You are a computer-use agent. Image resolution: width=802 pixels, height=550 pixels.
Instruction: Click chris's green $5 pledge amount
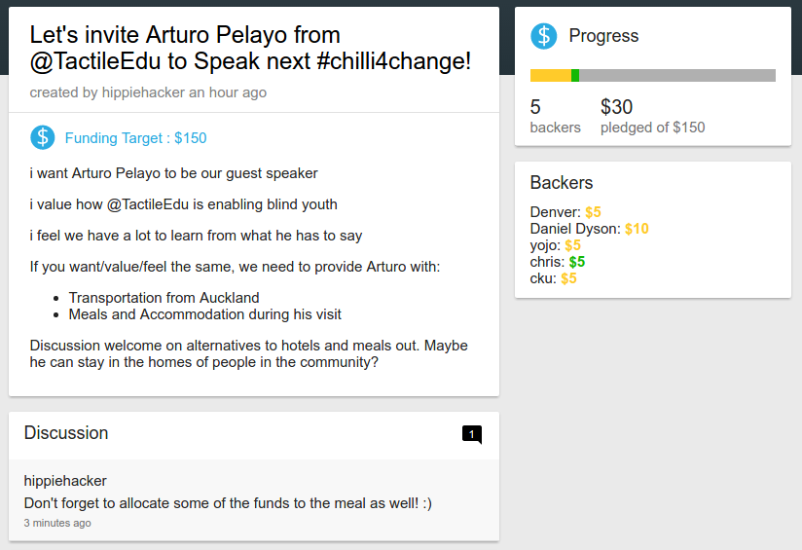(x=577, y=262)
